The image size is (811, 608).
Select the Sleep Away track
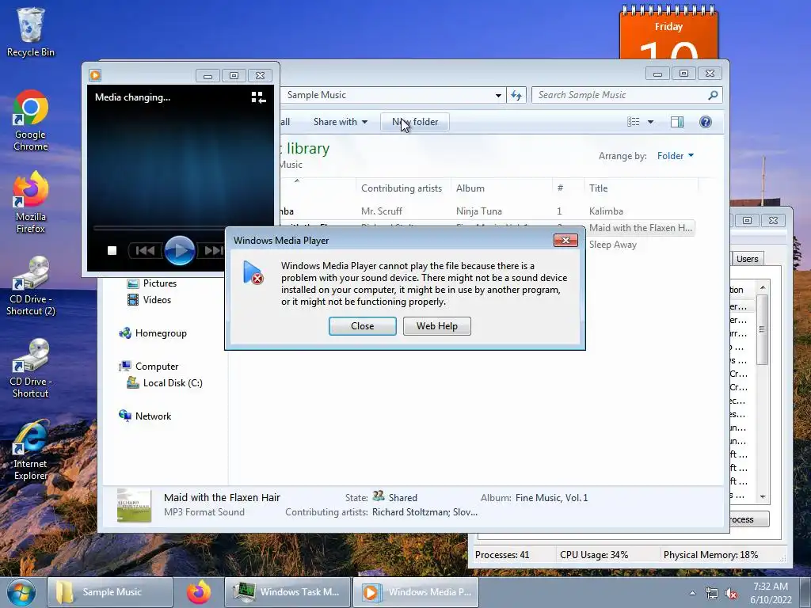click(x=612, y=245)
